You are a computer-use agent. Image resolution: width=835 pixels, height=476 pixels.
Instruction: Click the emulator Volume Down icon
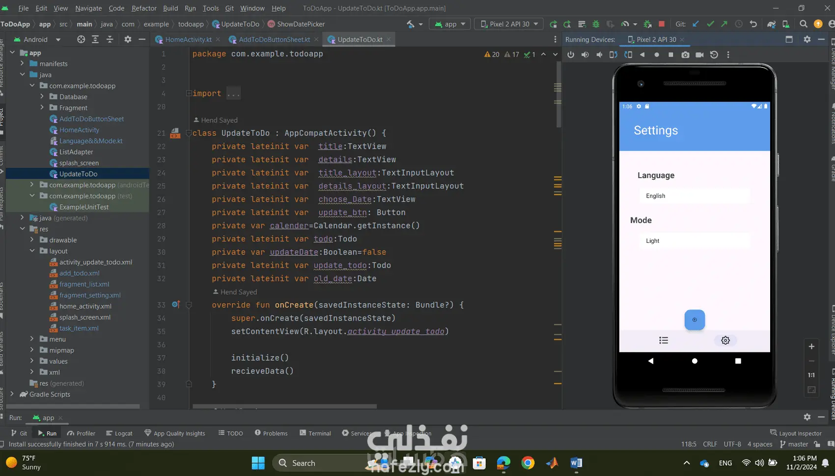coord(599,55)
